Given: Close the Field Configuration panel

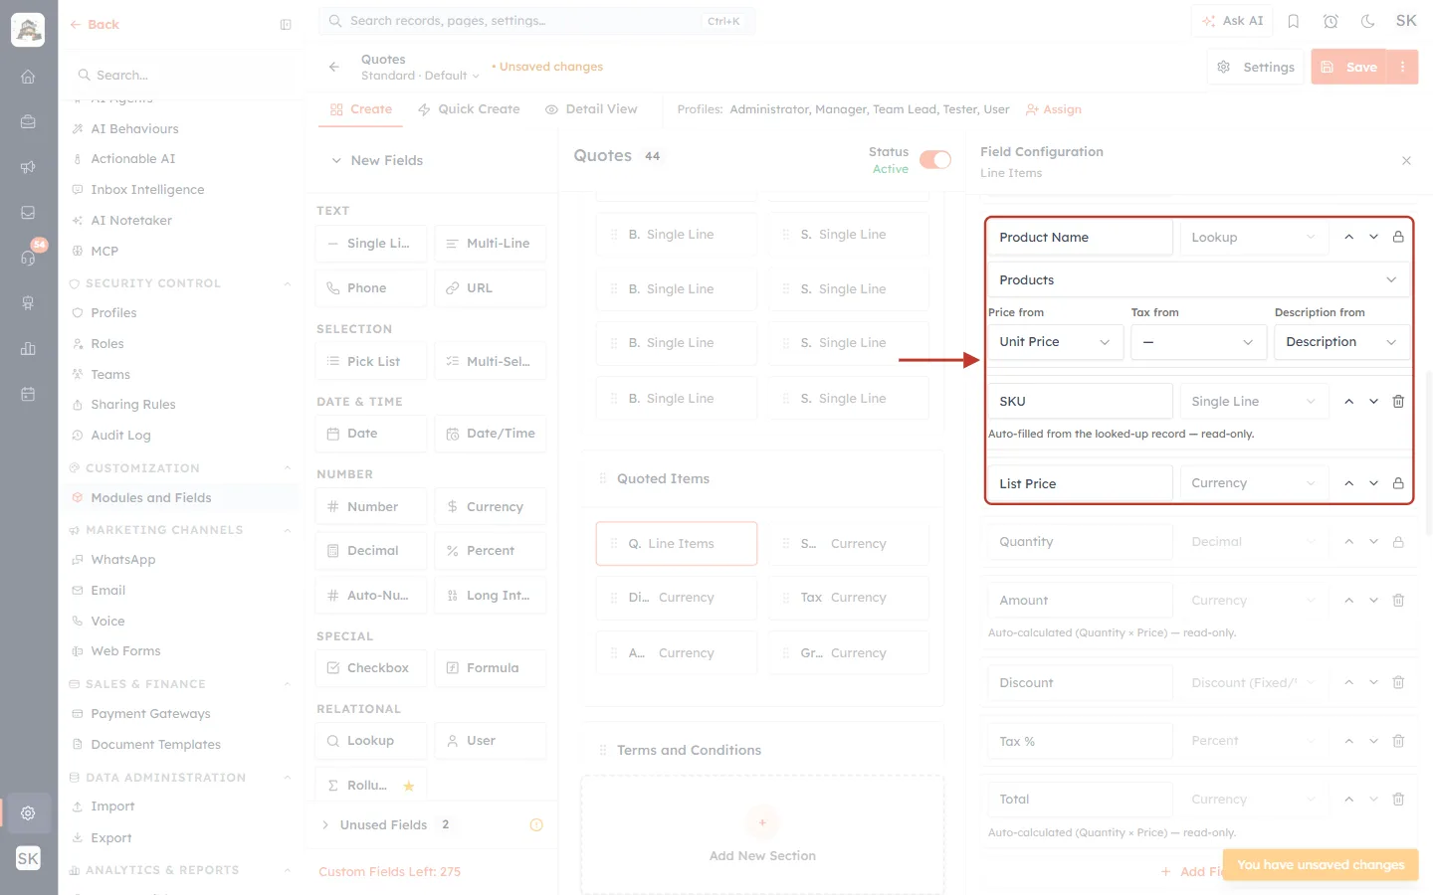Looking at the screenshot, I should 1406,161.
